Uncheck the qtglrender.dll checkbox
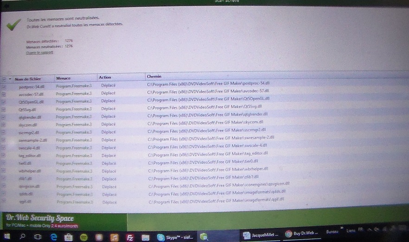Viewport: 409px width, 242px height. (x=4, y=118)
